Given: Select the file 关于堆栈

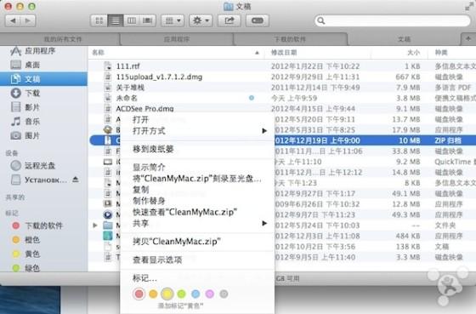Looking at the screenshot, I should pos(130,88).
